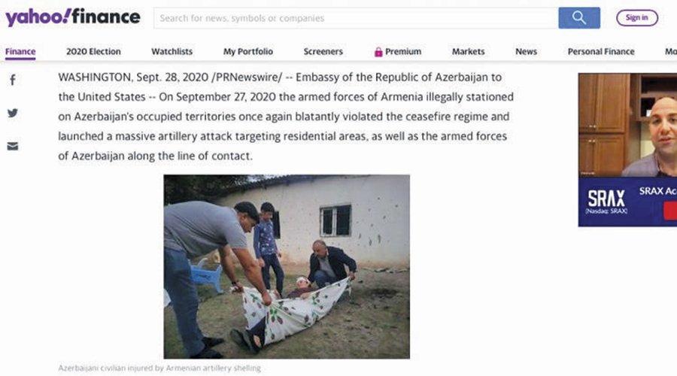Click the Yahoo Finance logo
677x376 pixels.
(72, 17)
